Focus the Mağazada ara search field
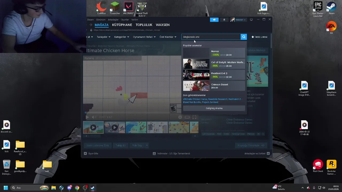This screenshot has height=192, width=342. coord(211,37)
